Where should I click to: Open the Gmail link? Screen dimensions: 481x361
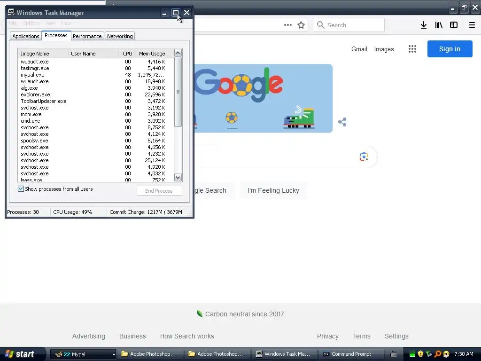[359, 49]
